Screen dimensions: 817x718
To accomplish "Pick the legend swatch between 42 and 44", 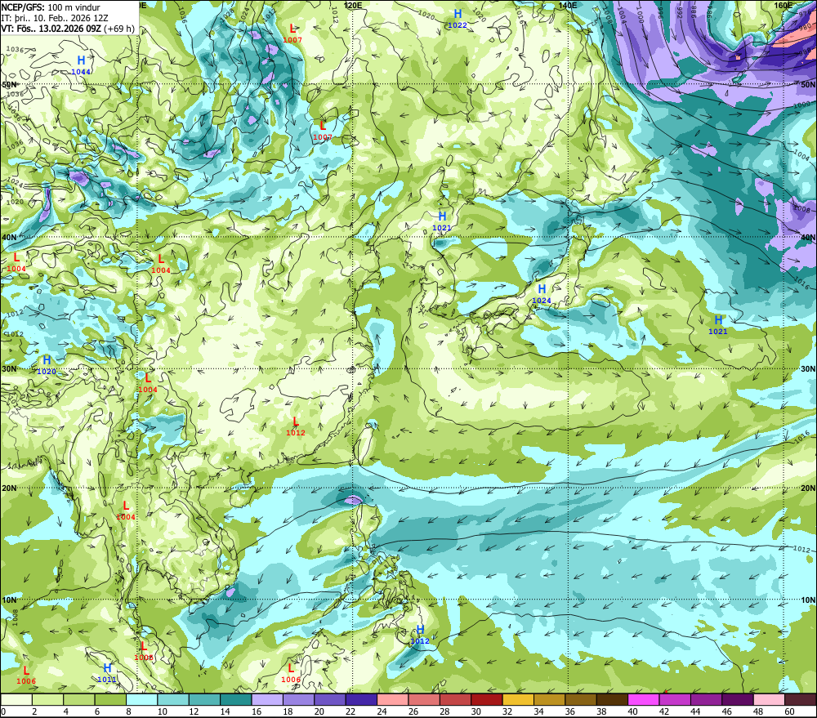I will tap(674, 700).
